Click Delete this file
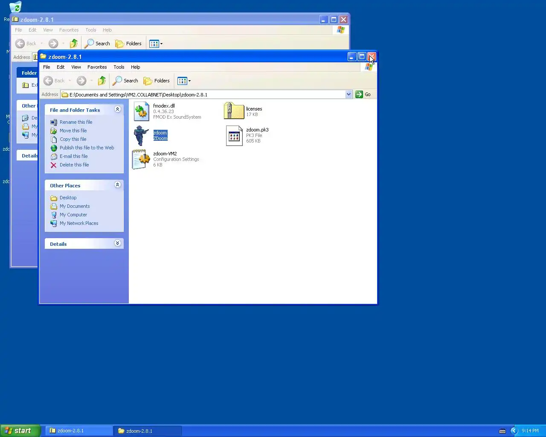This screenshot has height=437, width=546. (x=74, y=165)
